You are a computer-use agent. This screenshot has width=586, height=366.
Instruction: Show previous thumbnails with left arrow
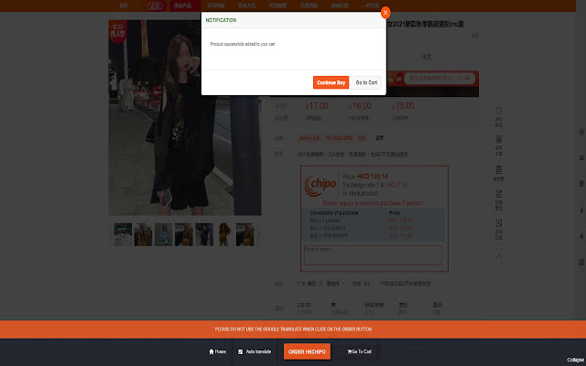point(111,234)
